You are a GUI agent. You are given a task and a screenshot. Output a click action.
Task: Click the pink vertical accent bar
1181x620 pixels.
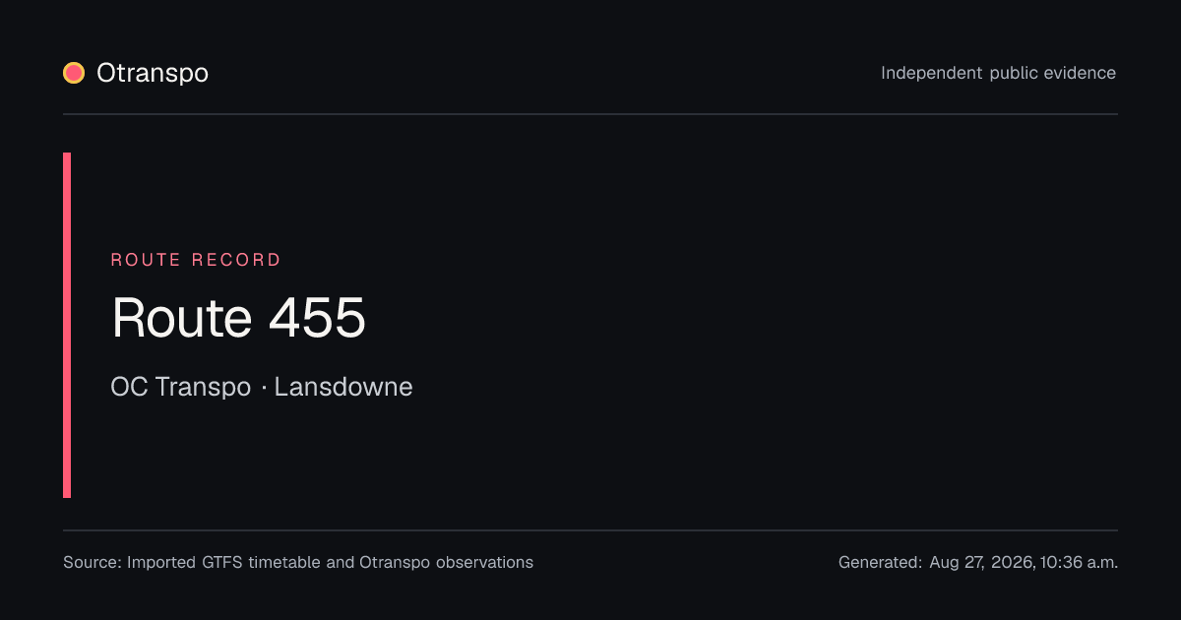pyautogui.click(x=67, y=325)
